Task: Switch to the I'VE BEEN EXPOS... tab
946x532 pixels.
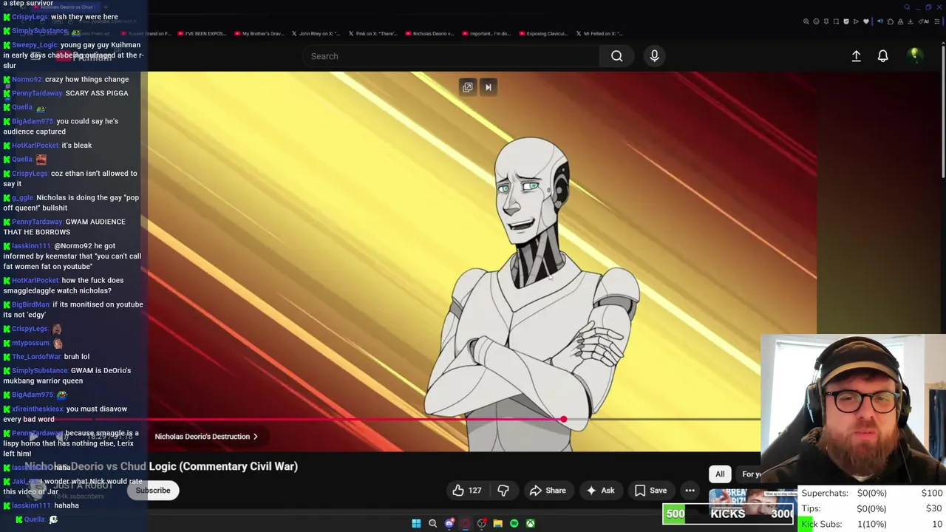Action: 202,33
